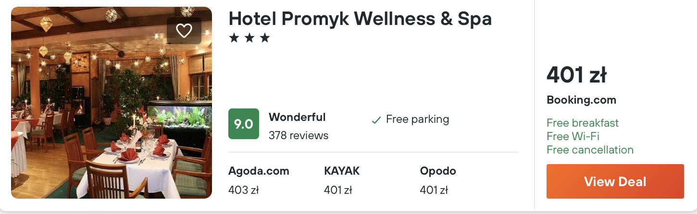This screenshot has width=697, height=214.
Task: Click the 401 zł price under KAYAK
Action: pos(338,190)
